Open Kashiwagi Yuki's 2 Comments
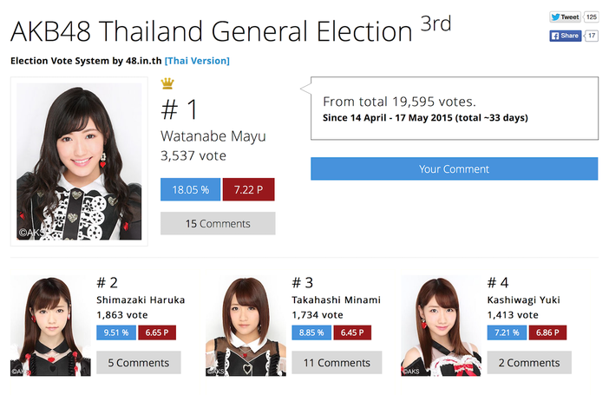Viewport: 609px width, 395px height. [529, 363]
